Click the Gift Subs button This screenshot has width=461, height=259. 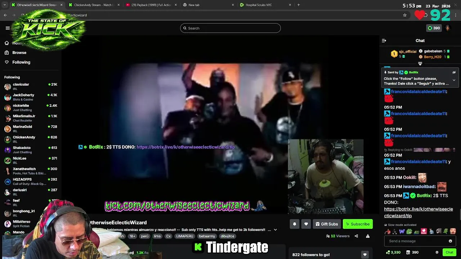(x=327, y=224)
